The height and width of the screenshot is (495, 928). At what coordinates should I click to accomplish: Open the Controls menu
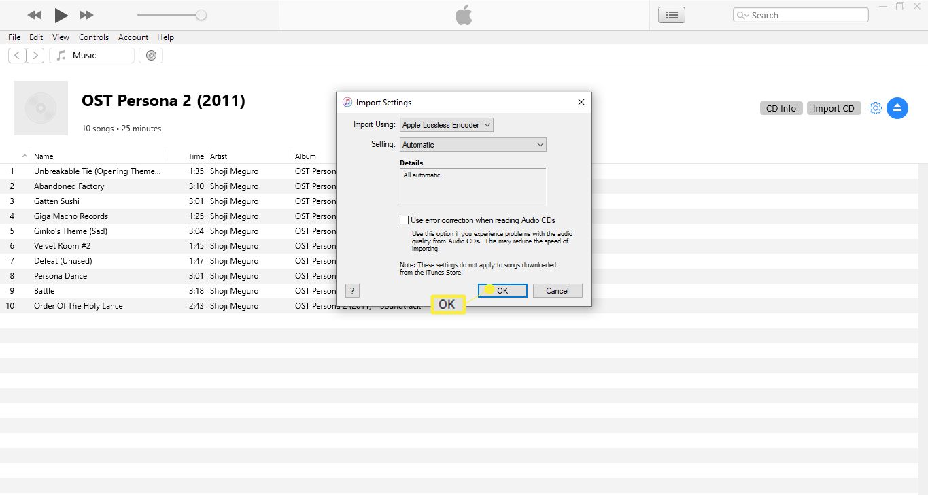(x=94, y=37)
